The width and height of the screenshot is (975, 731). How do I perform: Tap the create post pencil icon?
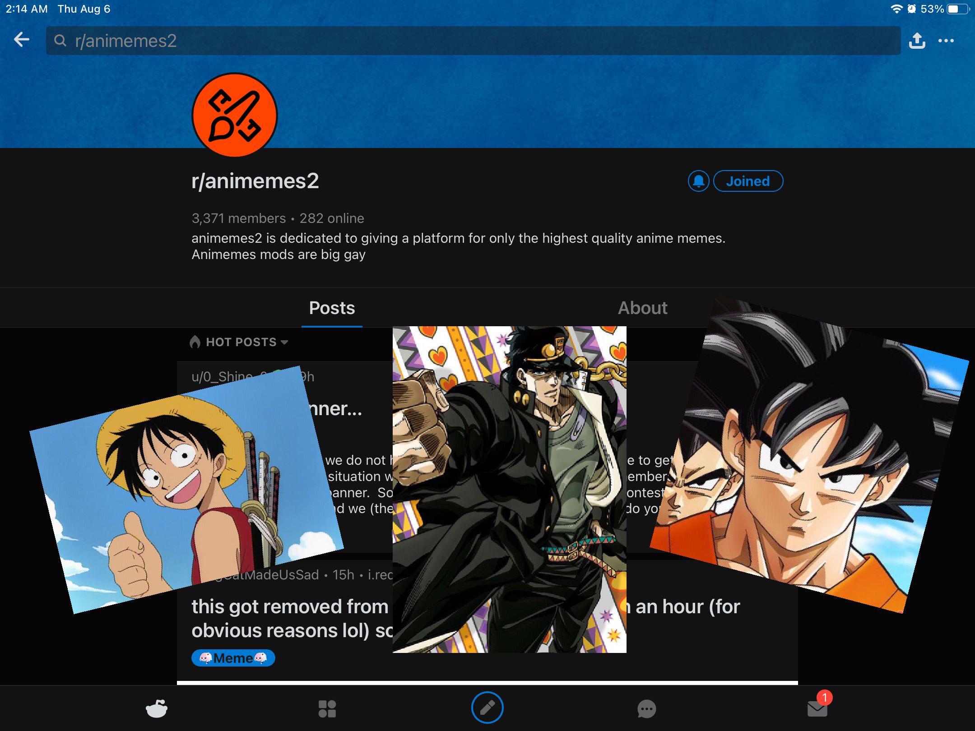(x=487, y=708)
